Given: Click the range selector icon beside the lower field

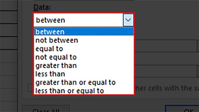Looking at the screenshot, I should coord(198,71).
